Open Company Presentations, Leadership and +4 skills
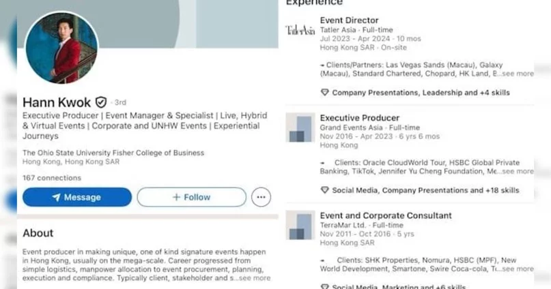 (421, 93)
